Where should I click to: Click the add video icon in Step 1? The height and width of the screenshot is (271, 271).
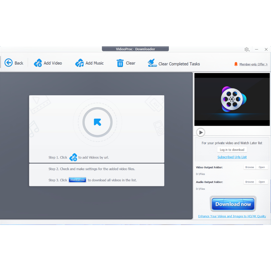[73, 157]
